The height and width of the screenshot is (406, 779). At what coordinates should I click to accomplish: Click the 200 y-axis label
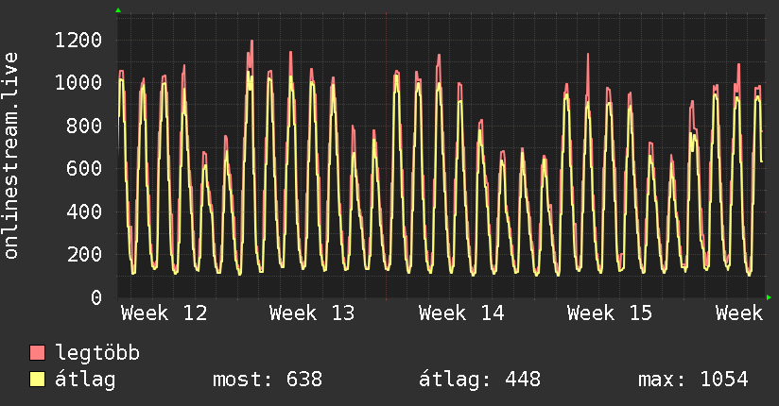point(84,254)
